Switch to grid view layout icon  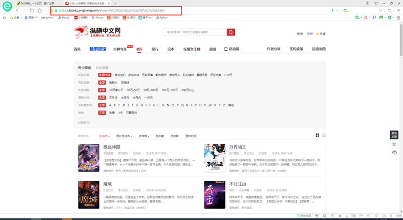pos(317,135)
